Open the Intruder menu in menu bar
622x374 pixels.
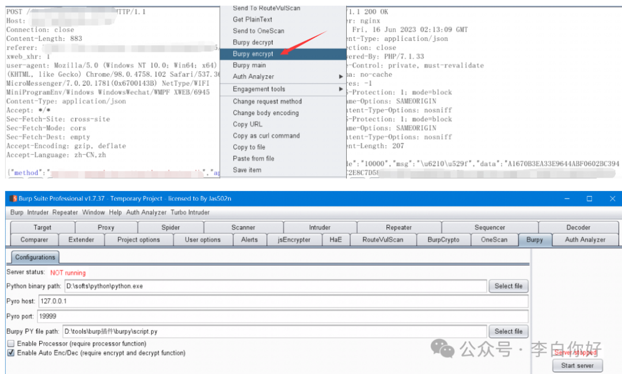point(37,212)
